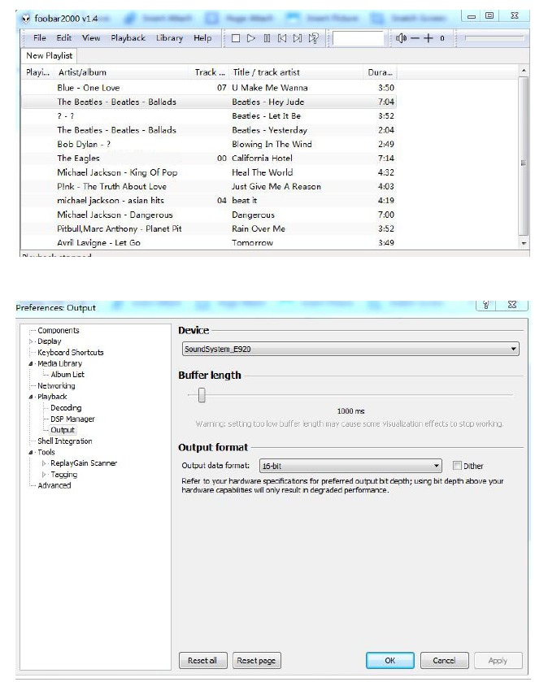
Task: Click the Apply button
Action: coord(498,660)
